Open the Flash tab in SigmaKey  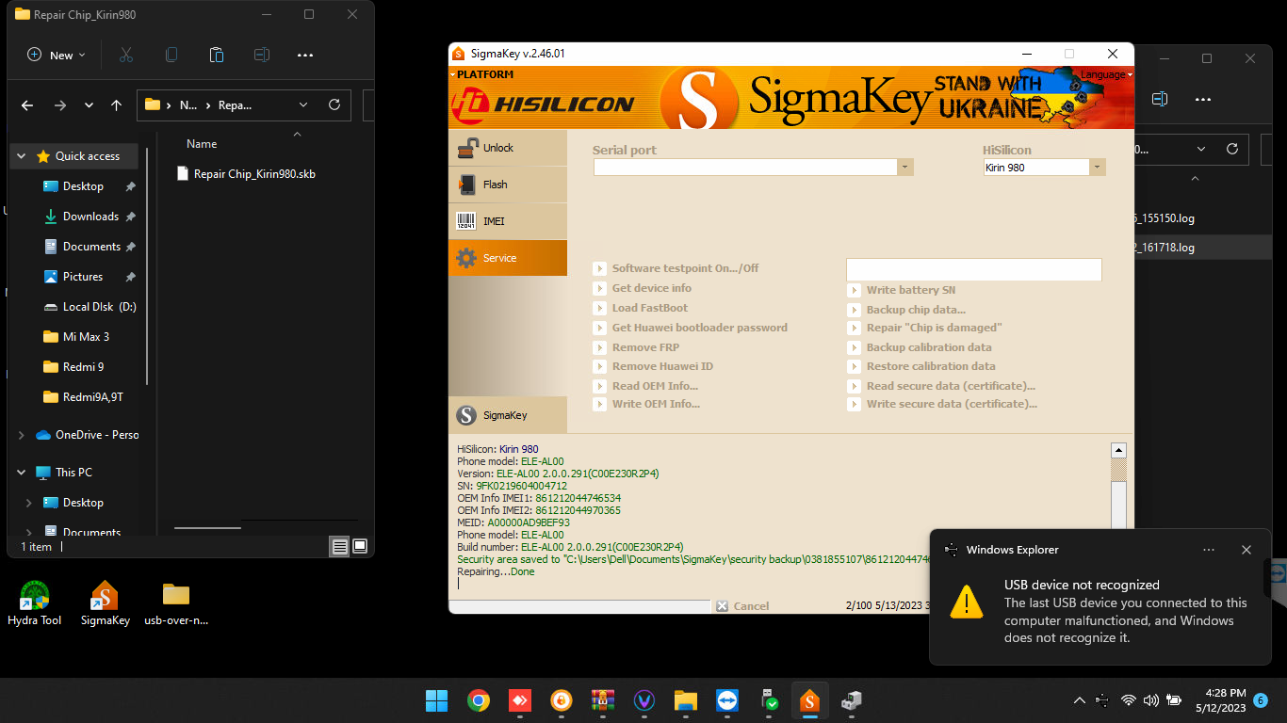pyautogui.click(x=508, y=185)
